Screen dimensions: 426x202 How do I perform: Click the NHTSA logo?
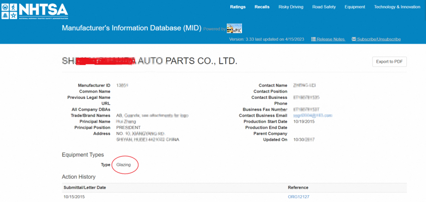35,11
